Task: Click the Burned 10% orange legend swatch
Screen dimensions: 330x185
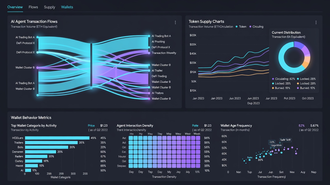Action: (x=273, y=88)
